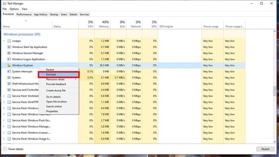Expand the Service Host: Workstation group
Image resolution: width=279 pixels, height=157 pixels.
4,96
